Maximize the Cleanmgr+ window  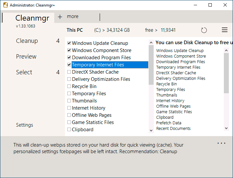tap(210, 5)
